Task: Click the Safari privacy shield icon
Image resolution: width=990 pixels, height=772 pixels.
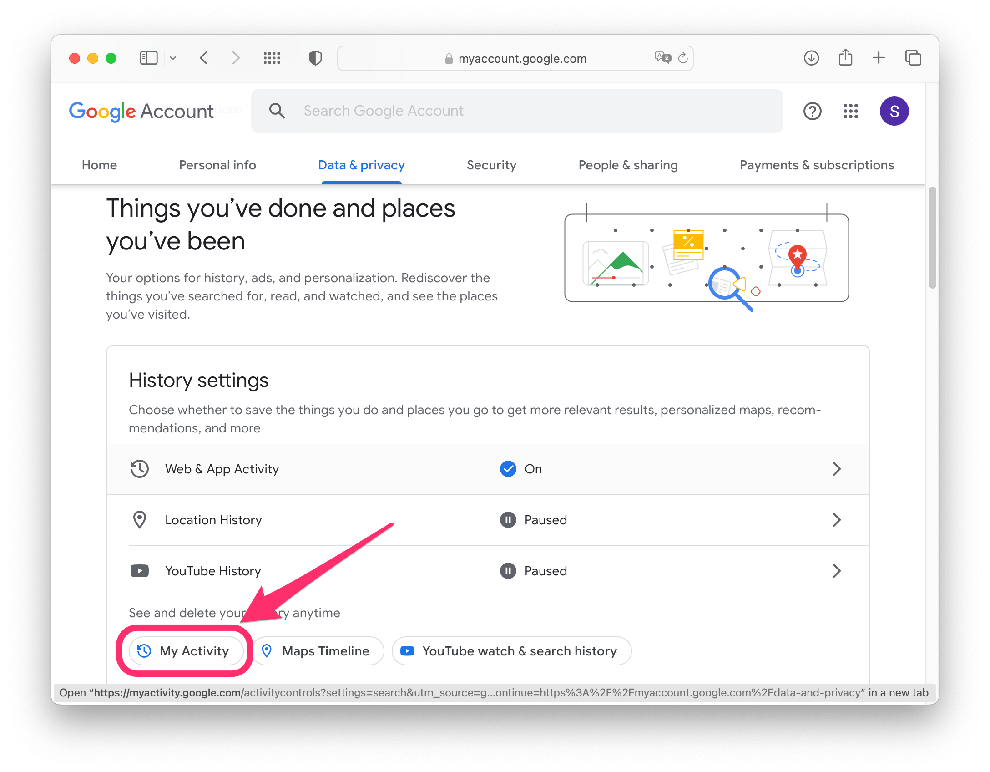Action: pos(315,58)
